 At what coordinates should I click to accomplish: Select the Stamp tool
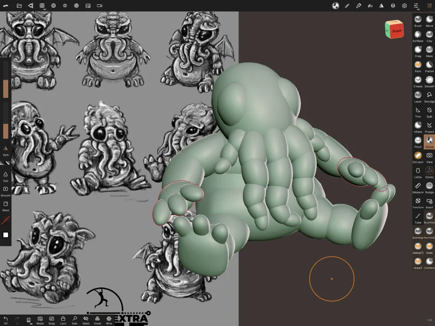(x=429, y=142)
